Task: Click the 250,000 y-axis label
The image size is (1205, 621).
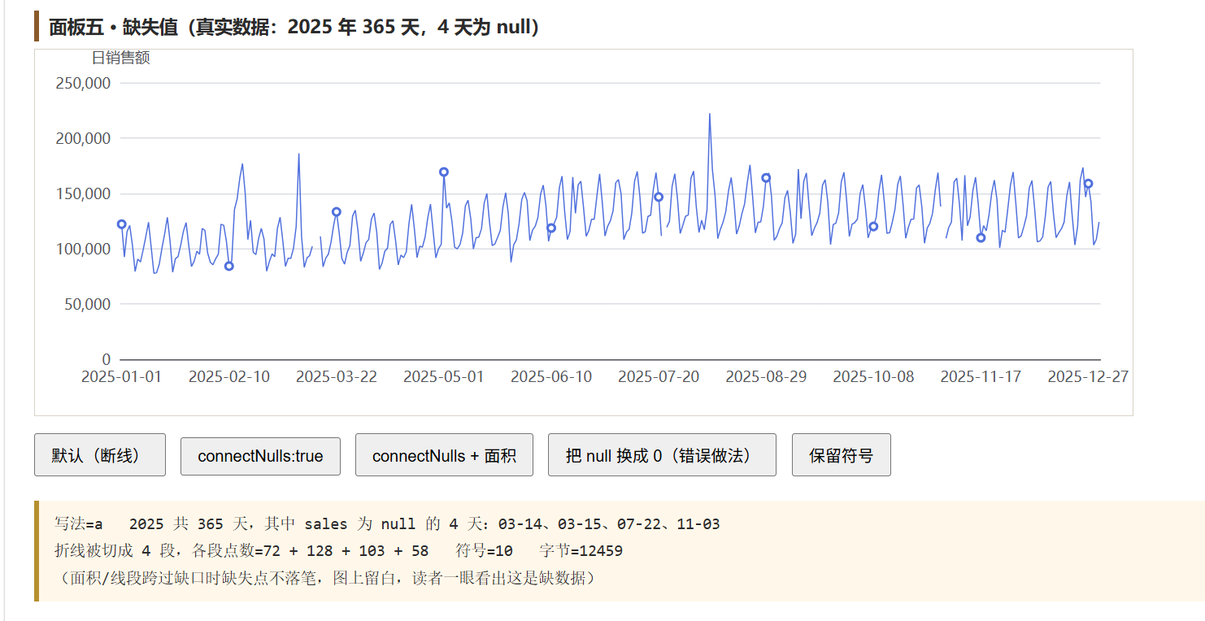Action: (83, 83)
